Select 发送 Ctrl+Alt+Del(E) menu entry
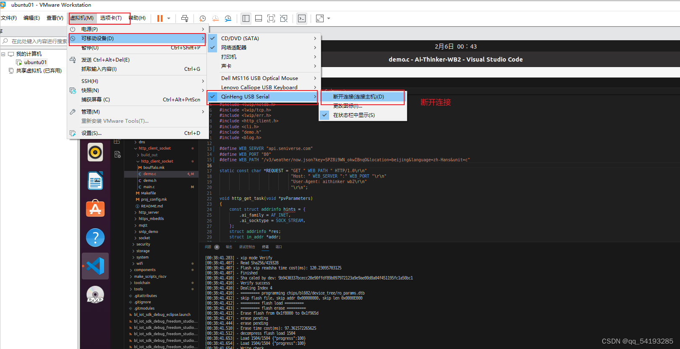This screenshot has width=680, height=349. (138, 59)
